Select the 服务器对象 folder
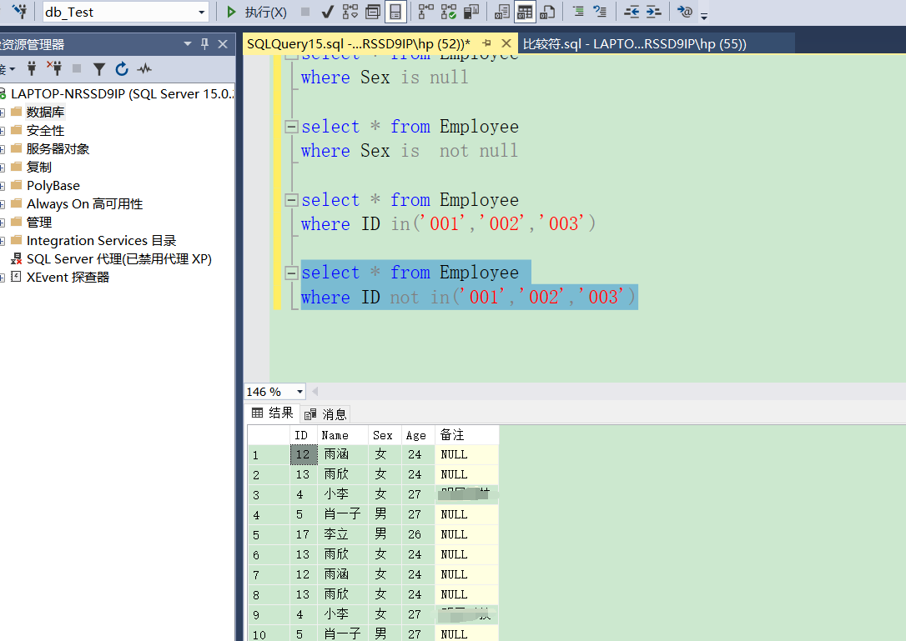906x641 pixels. [x=58, y=149]
